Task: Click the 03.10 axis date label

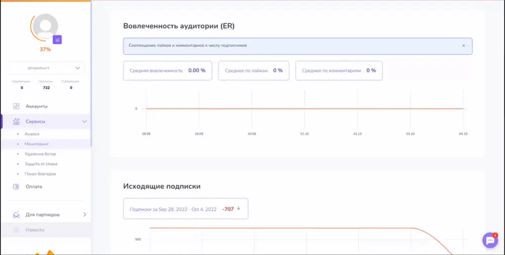Action: (410, 134)
